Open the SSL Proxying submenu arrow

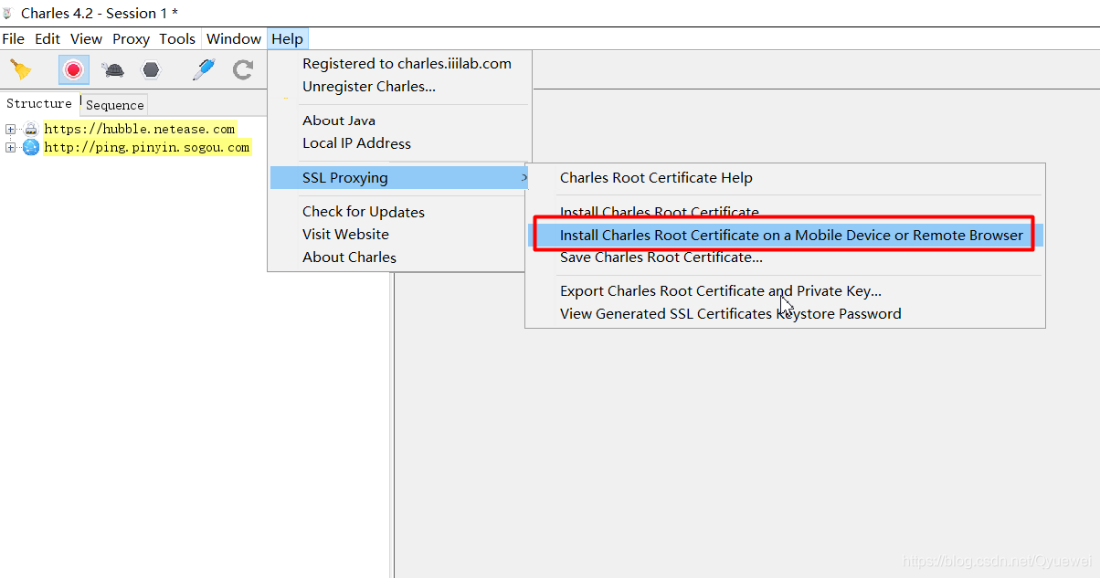click(x=523, y=177)
